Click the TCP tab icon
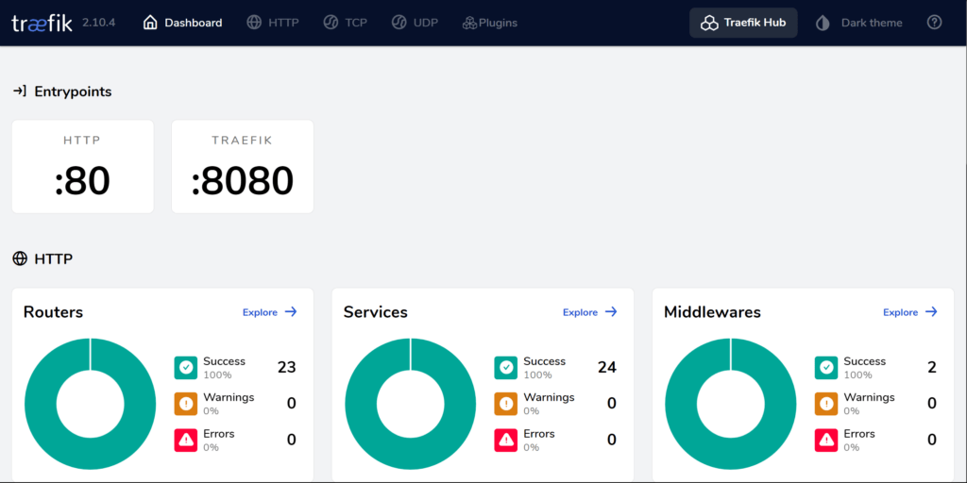 click(330, 23)
